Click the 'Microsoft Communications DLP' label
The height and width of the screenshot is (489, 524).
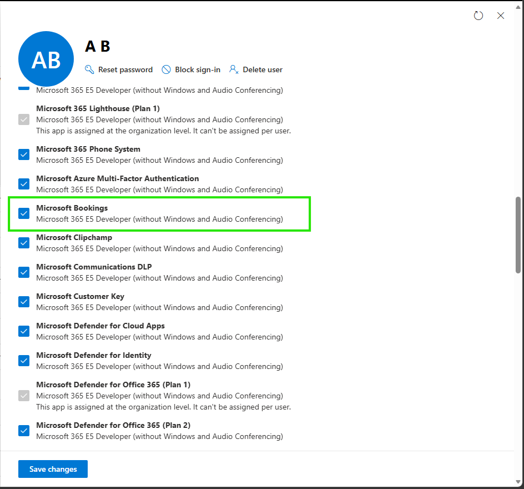[x=94, y=267]
